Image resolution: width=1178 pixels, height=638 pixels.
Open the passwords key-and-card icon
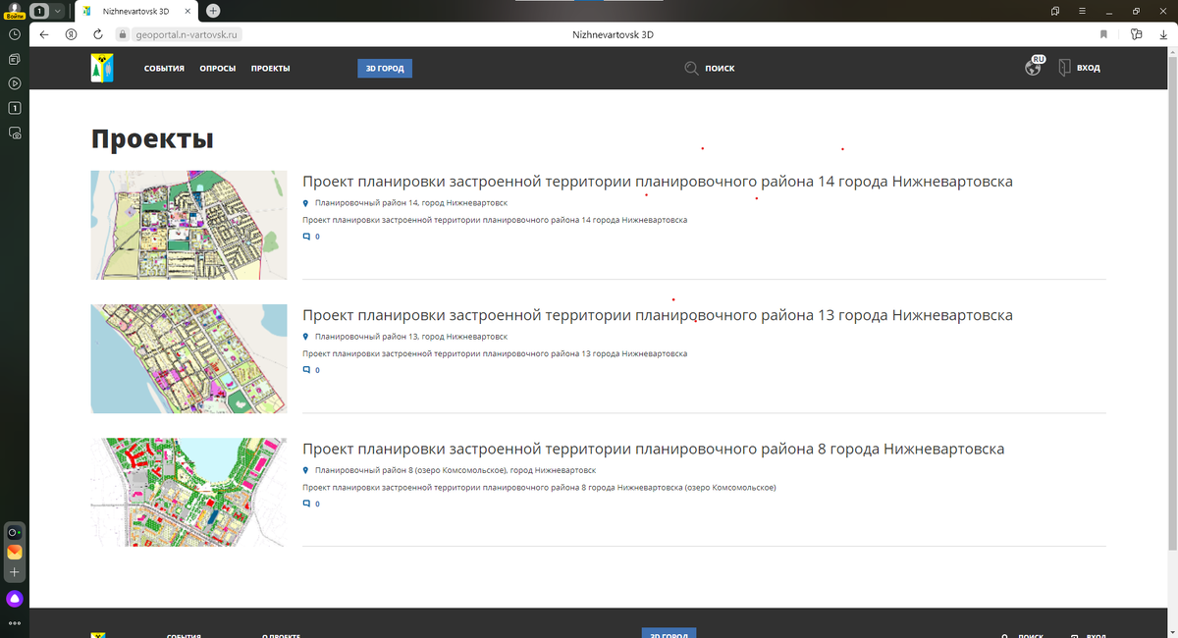pos(1136,33)
